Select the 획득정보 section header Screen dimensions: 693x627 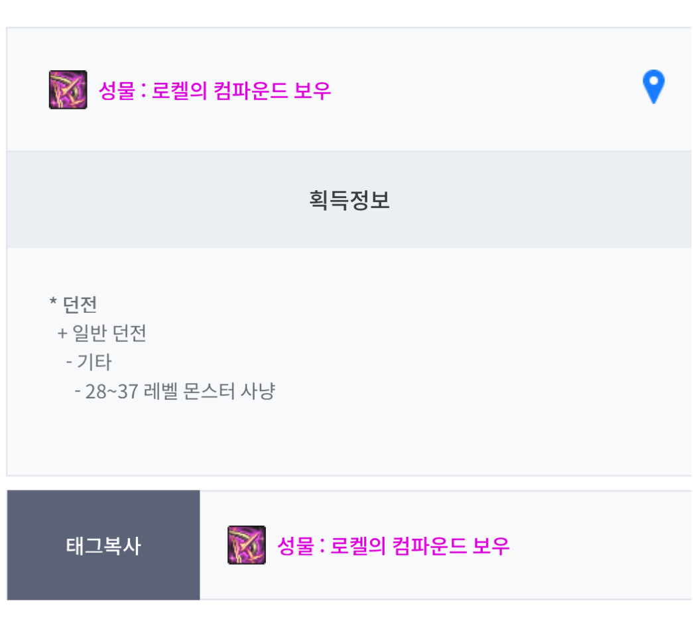coord(349,199)
